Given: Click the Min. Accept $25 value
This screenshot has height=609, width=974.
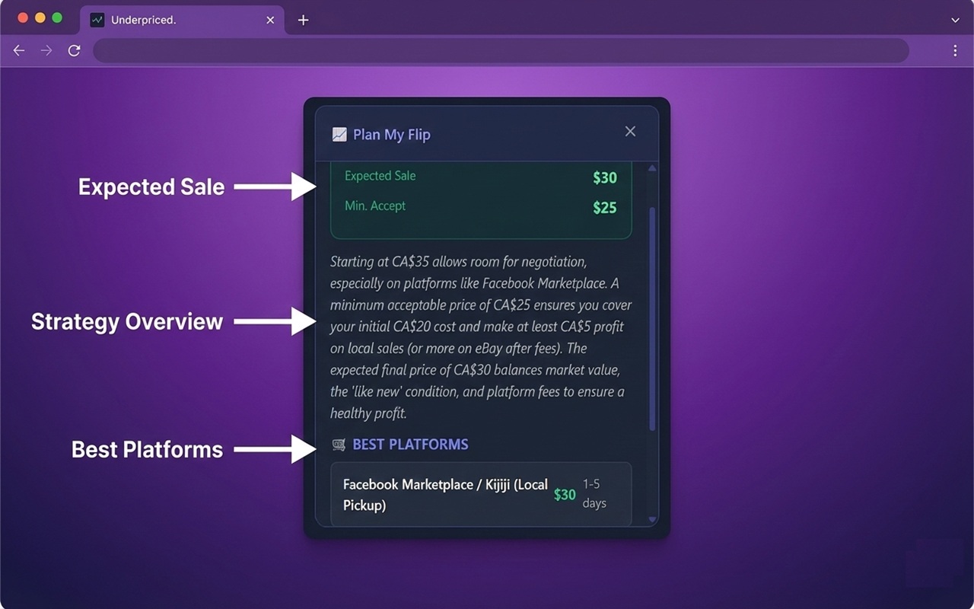Looking at the screenshot, I should pos(603,206).
